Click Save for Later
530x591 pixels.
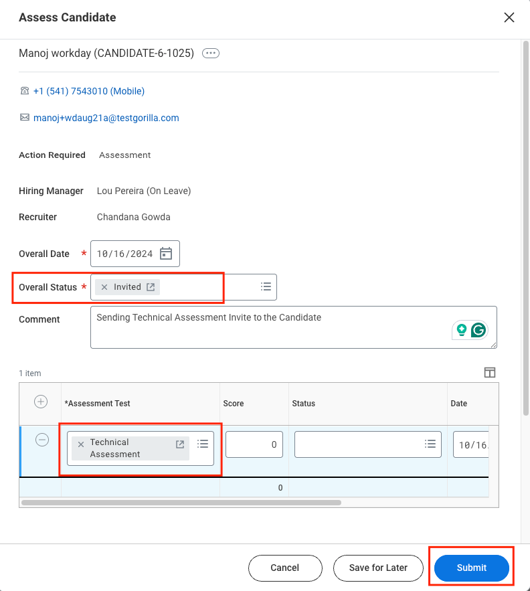pyautogui.click(x=378, y=568)
